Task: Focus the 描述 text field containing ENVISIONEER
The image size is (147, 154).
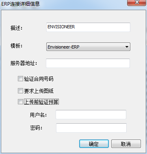Action: (88, 27)
